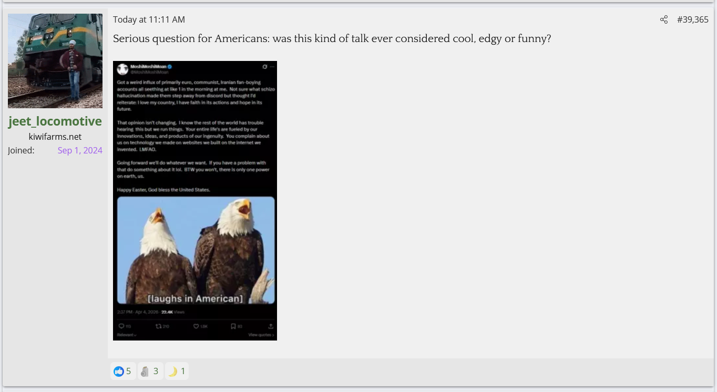Click the bookmark icon in tweet screenshot
This screenshot has width=717, height=392.
click(x=233, y=326)
